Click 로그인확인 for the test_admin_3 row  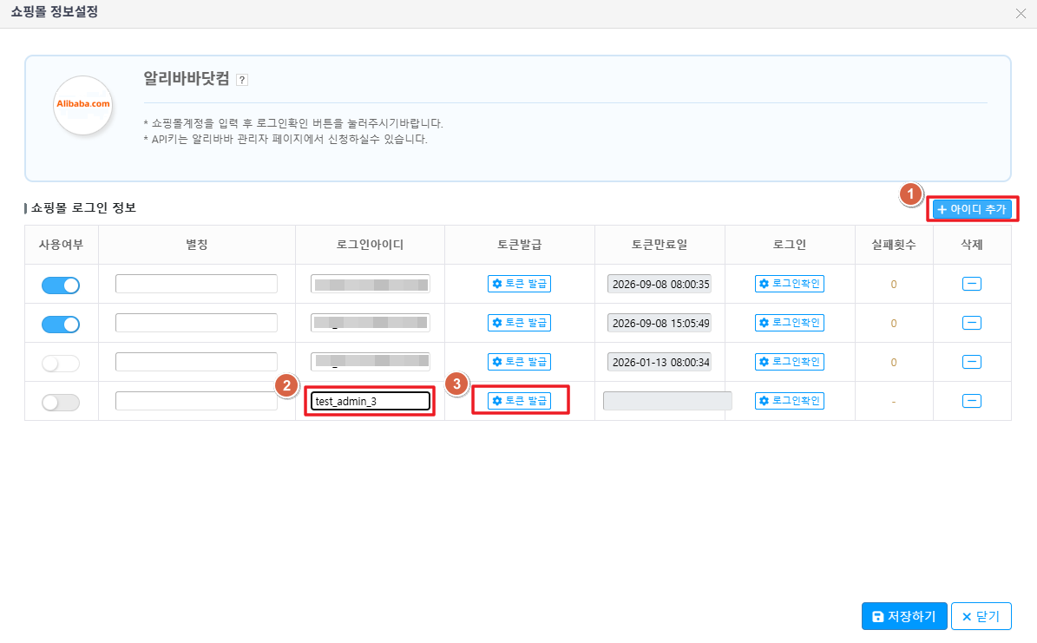pos(789,401)
